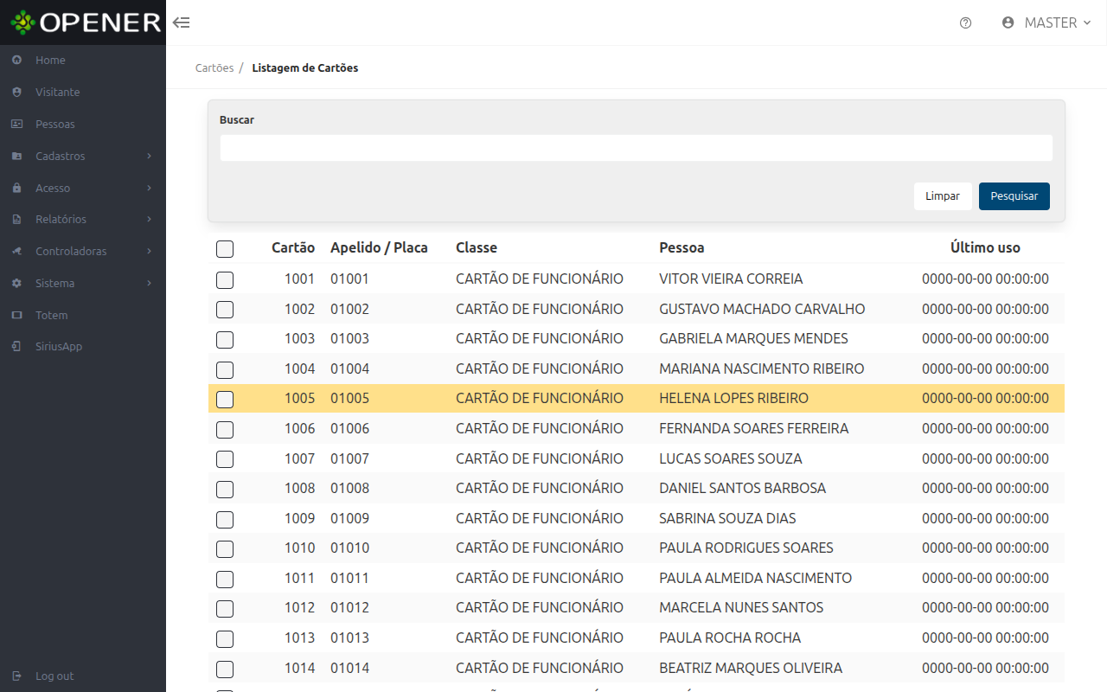The image size is (1107, 692).
Task: Click person name GUSTAVO MACHADO CARVALHO
Action: coord(762,309)
